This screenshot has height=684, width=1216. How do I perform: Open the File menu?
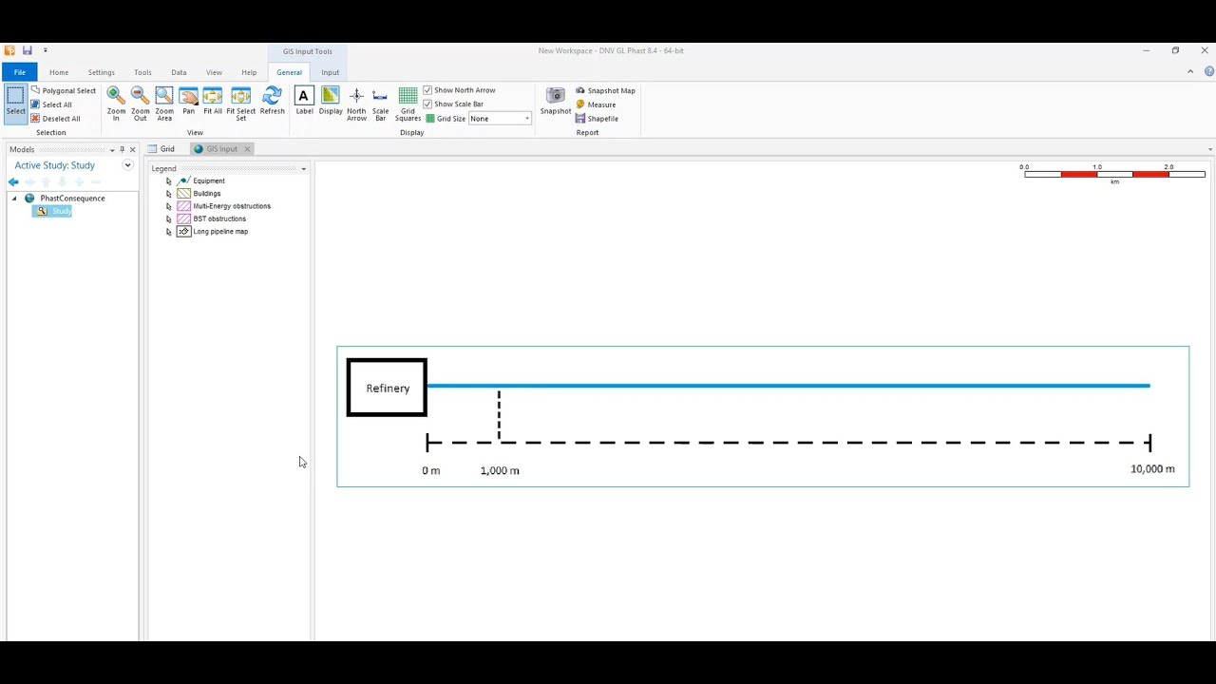point(19,72)
